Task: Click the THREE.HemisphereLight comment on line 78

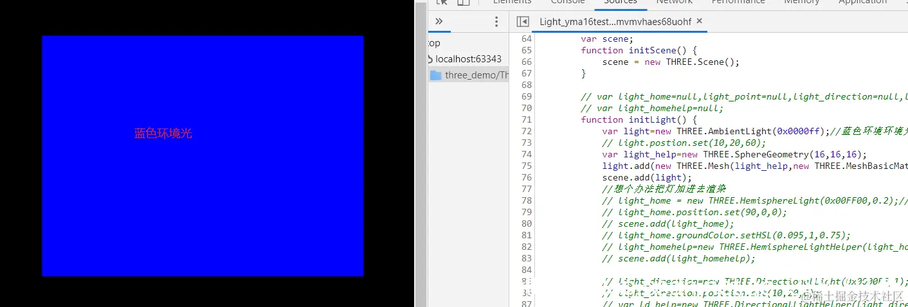Action: (755, 200)
